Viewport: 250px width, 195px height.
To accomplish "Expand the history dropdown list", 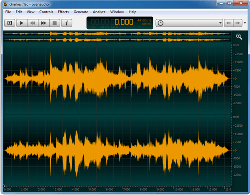I will (x=220, y=22).
